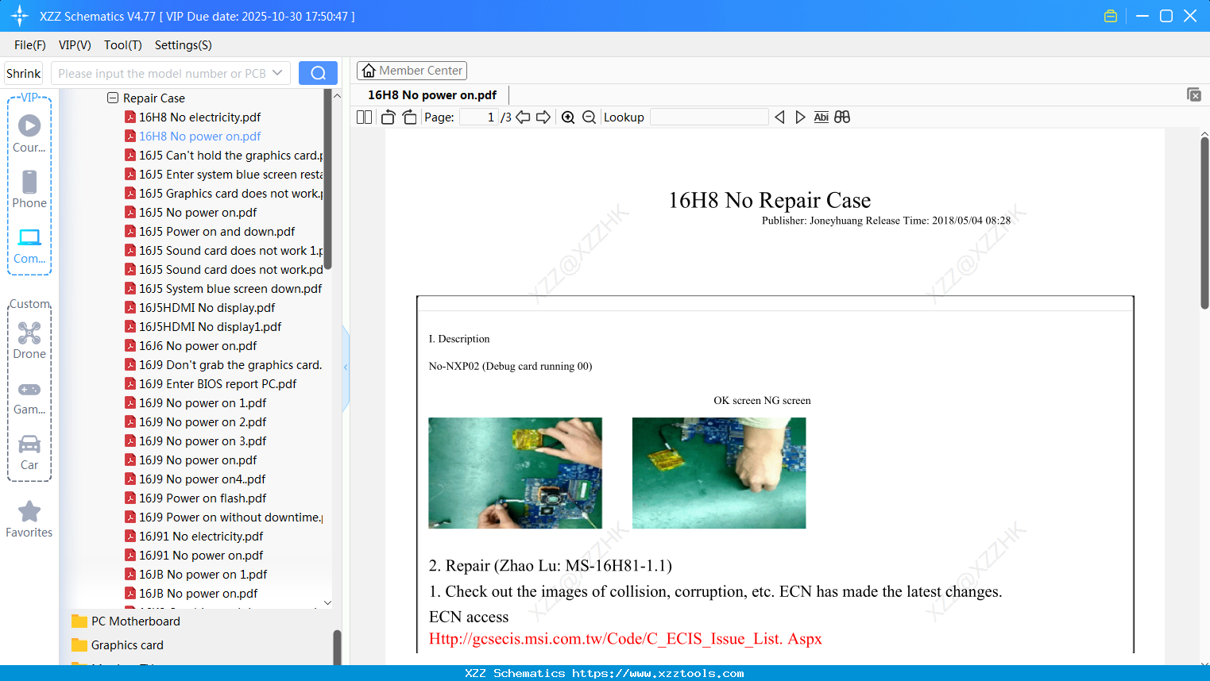Click the gcsecis.msi.com.tw ECIS link
The image size is (1210, 681).
pyautogui.click(x=625, y=639)
